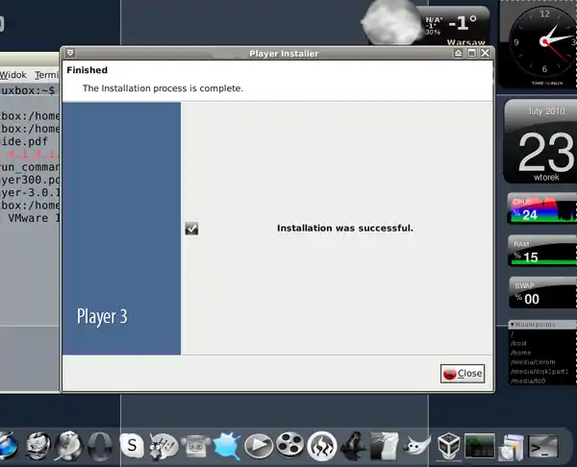Launch the media player play icon in dock
577x467 pixels.
coord(258,445)
